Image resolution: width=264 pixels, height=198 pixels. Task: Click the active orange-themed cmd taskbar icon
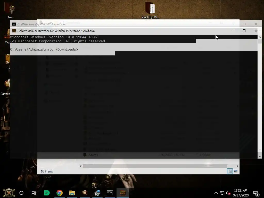[122, 193]
